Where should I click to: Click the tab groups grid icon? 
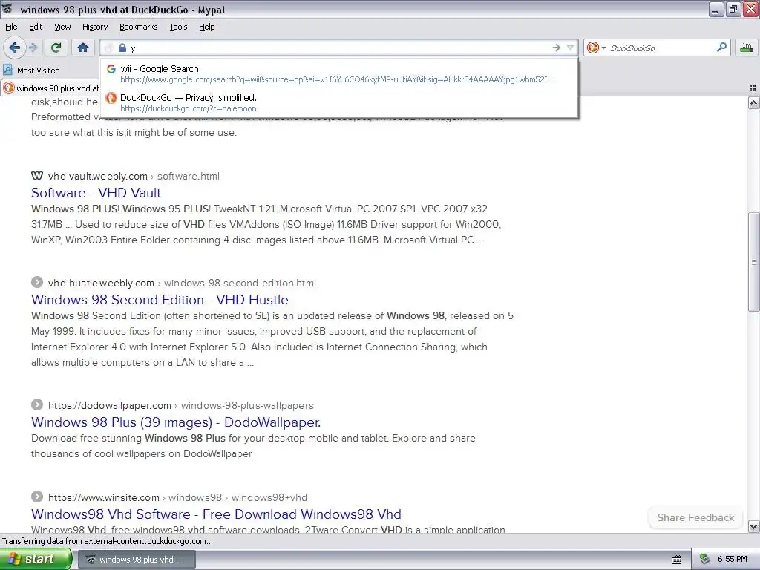pyautogui.click(x=753, y=88)
